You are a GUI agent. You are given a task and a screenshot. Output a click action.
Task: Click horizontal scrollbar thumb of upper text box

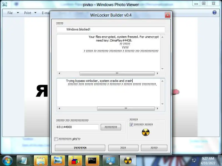[x=117, y=73]
